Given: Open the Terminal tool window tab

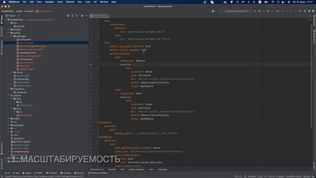Looking at the screenshot, I should (x=66, y=173).
